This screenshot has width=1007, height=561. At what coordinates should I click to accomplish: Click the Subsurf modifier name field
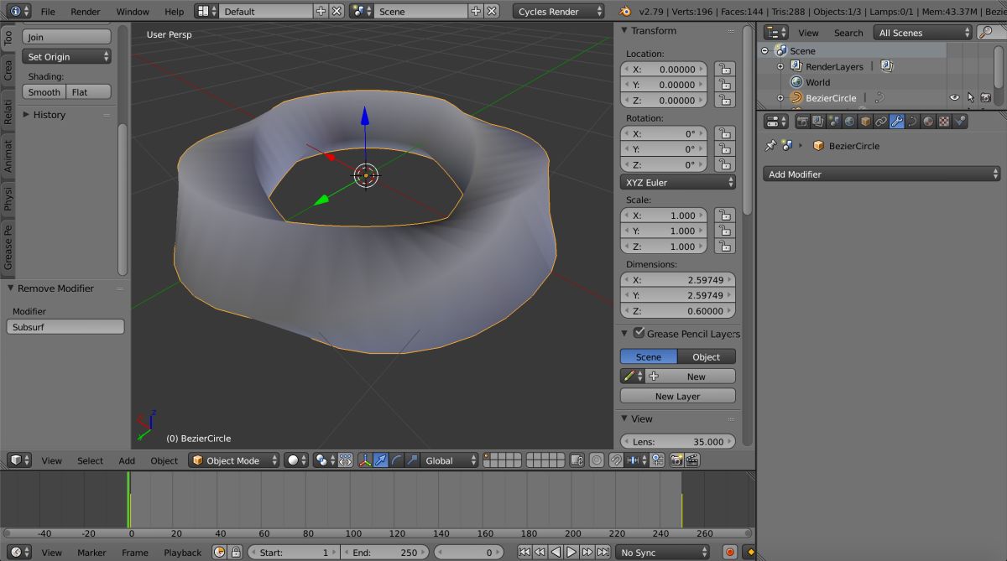pyautogui.click(x=66, y=327)
